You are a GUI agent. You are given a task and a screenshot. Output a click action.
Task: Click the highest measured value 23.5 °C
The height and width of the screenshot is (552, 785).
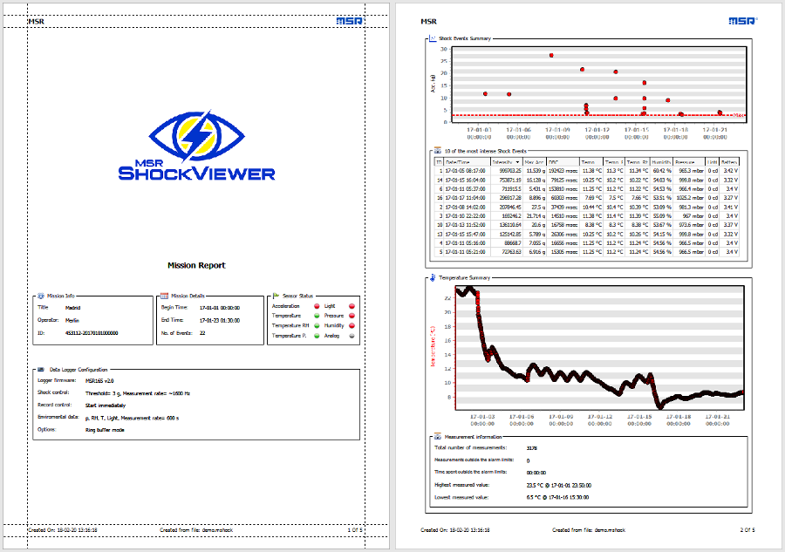(x=559, y=486)
